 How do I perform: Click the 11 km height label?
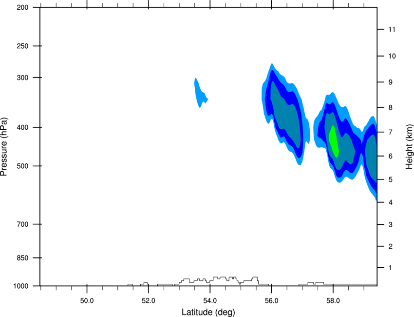392,29
